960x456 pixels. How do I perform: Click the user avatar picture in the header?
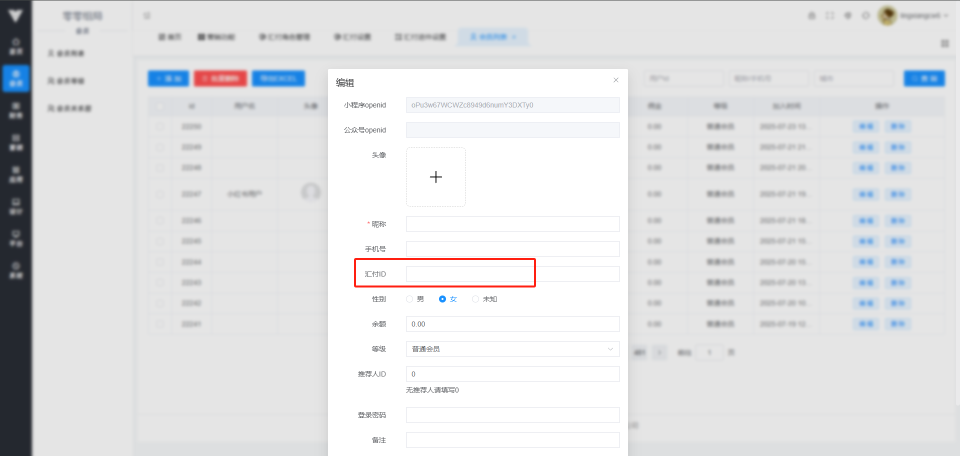point(887,15)
